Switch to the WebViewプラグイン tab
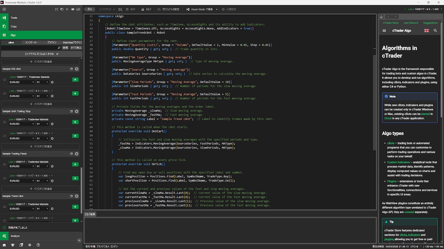The image size is (444, 249). click(x=72, y=42)
